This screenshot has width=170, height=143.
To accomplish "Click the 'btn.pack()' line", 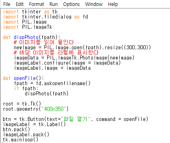I will pos(16,130).
